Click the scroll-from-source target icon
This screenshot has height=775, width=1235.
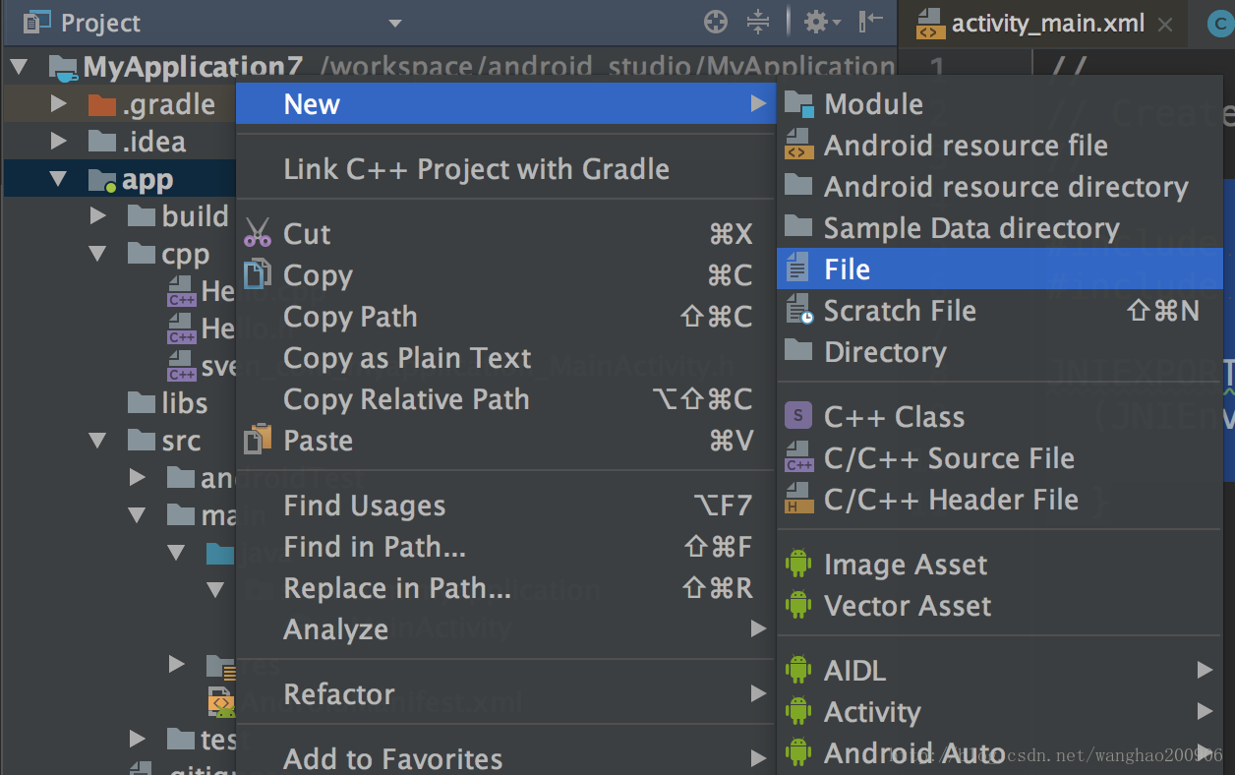[x=716, y=22]
